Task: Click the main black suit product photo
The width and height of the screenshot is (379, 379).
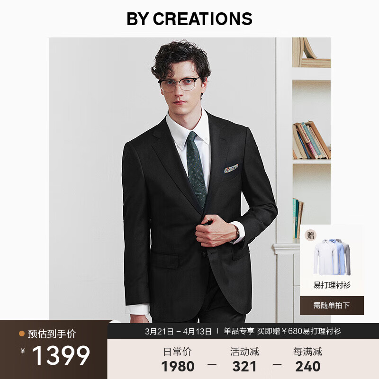Action: click(x=190, y=180)
